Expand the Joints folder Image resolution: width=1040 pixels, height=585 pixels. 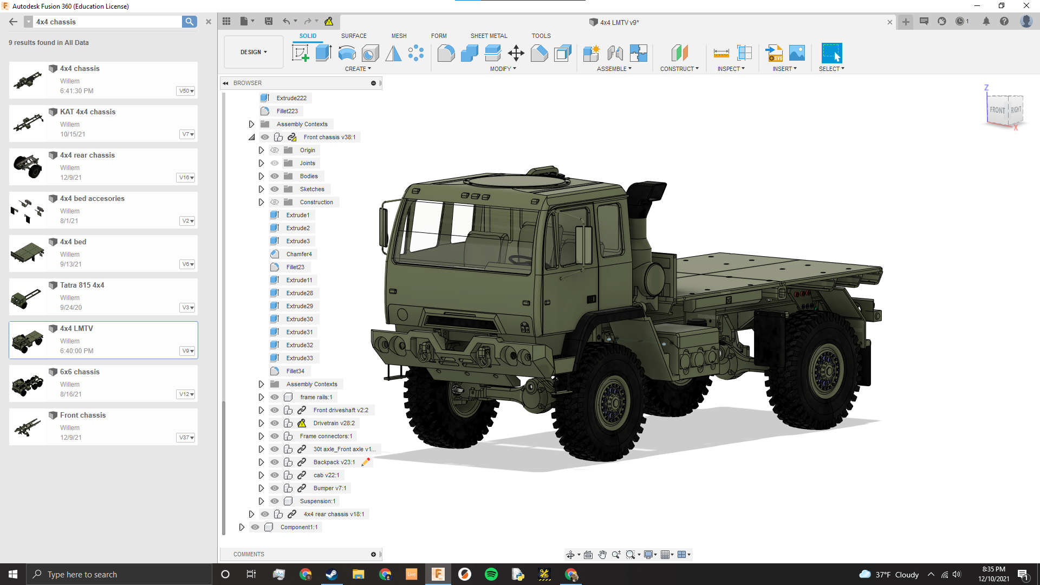261,163
